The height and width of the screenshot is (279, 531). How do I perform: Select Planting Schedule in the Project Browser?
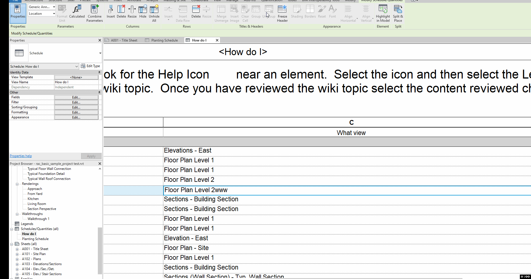[x=35, y=239]
